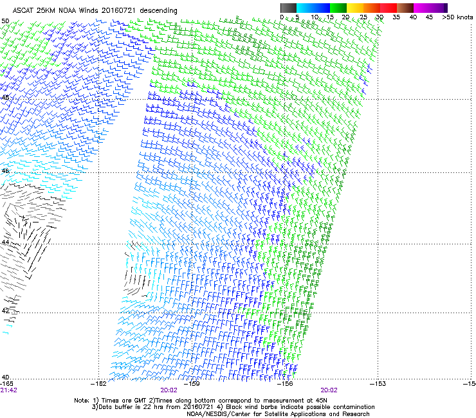Click the longitude label '-165'

[x=6, y=384]
